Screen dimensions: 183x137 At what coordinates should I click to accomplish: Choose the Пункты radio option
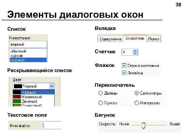coord(100,103)
